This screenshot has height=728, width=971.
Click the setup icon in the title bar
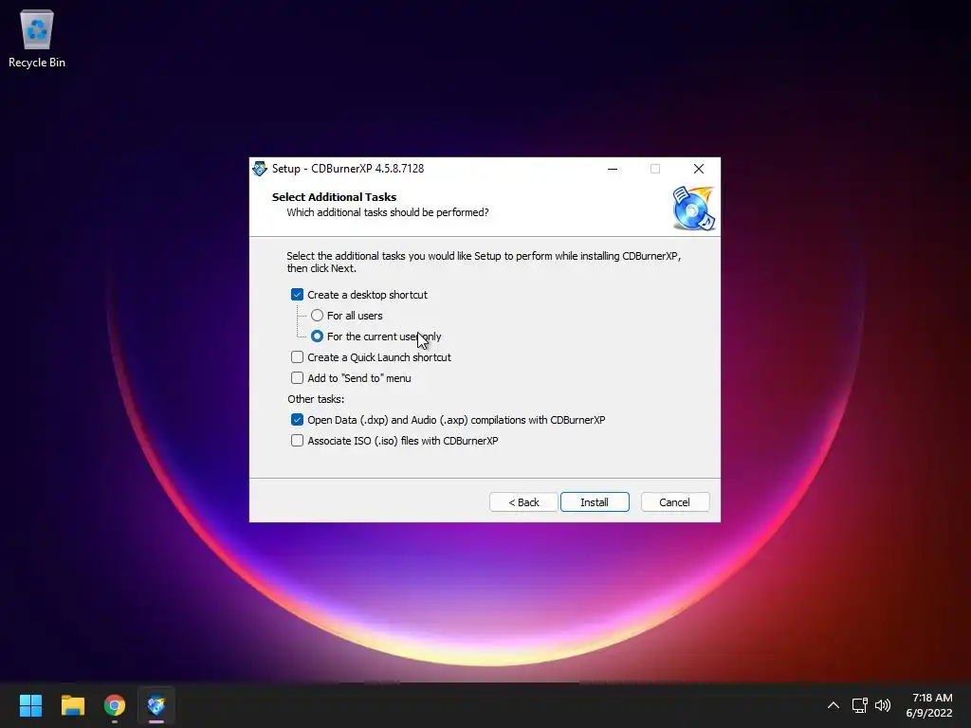[x=260, y=169]
